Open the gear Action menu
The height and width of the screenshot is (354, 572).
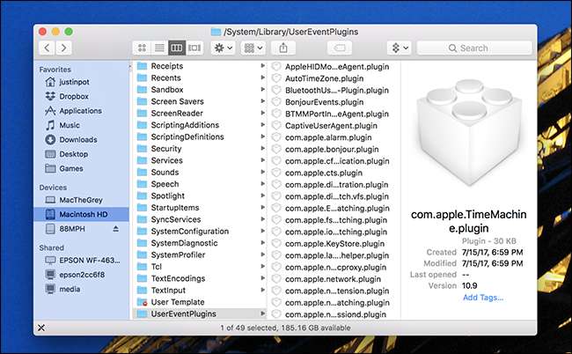(x=223, y=48)
